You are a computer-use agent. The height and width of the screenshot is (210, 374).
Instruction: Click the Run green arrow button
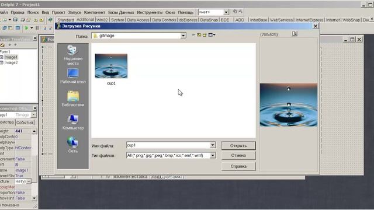point(26,28)
